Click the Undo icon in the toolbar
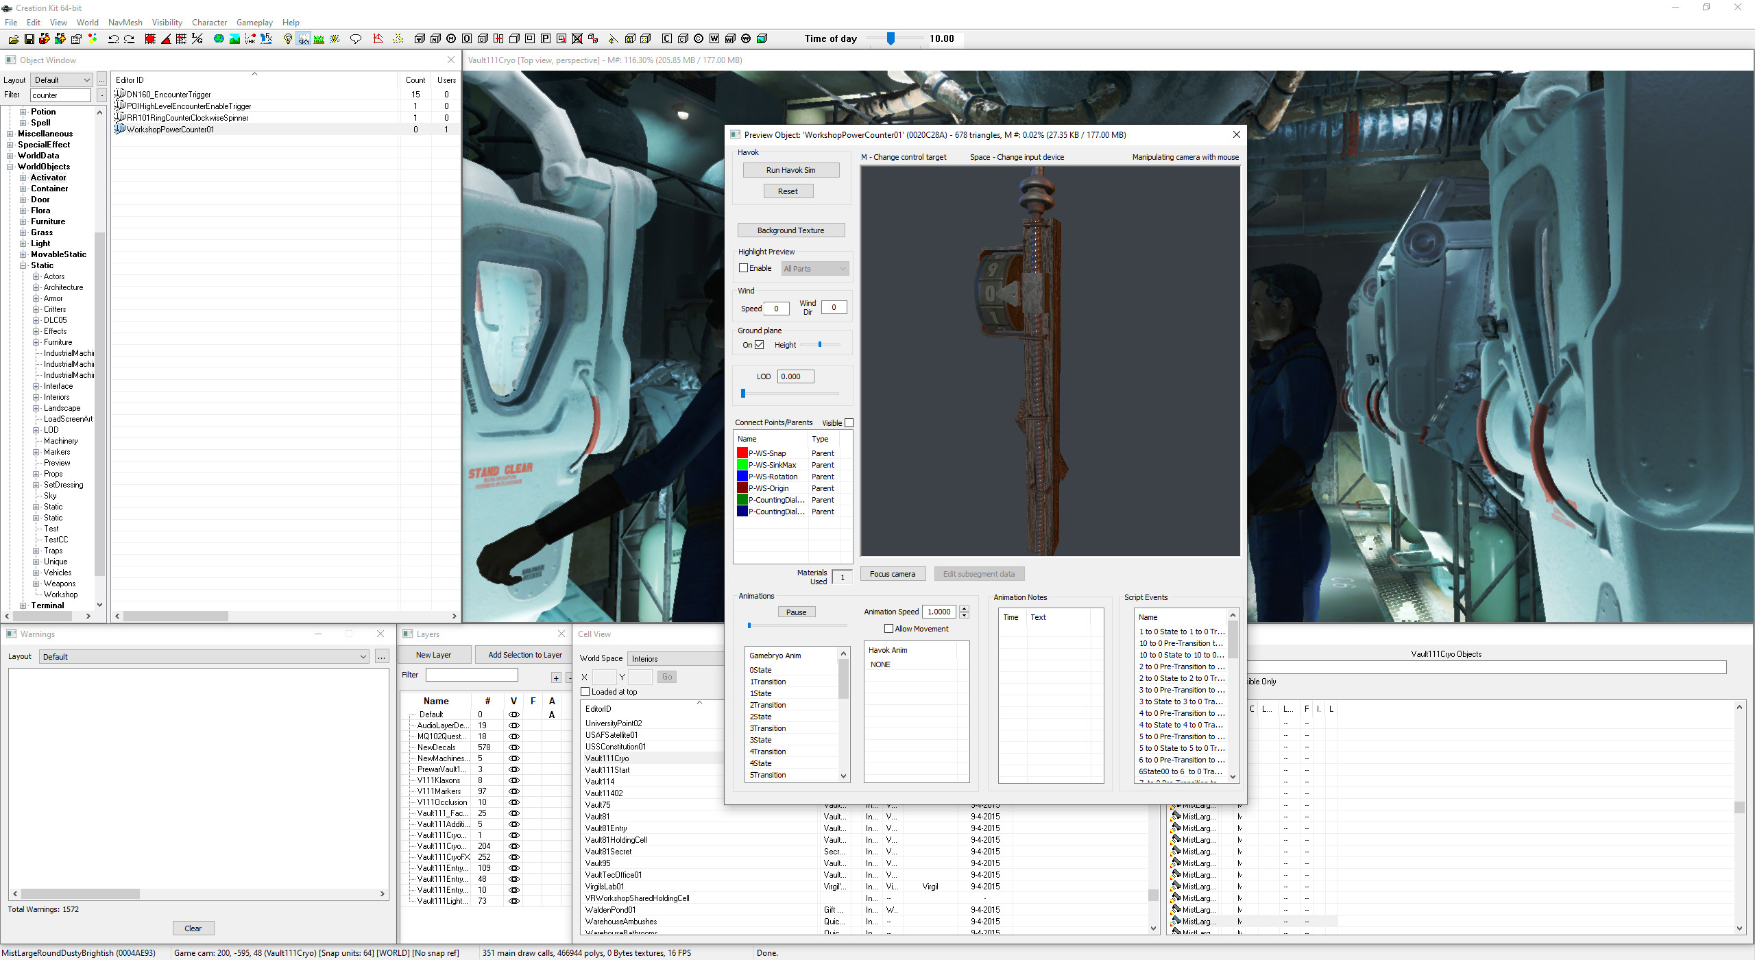The width and height of the screenshot is (1755, 960). tap(113, 39)
